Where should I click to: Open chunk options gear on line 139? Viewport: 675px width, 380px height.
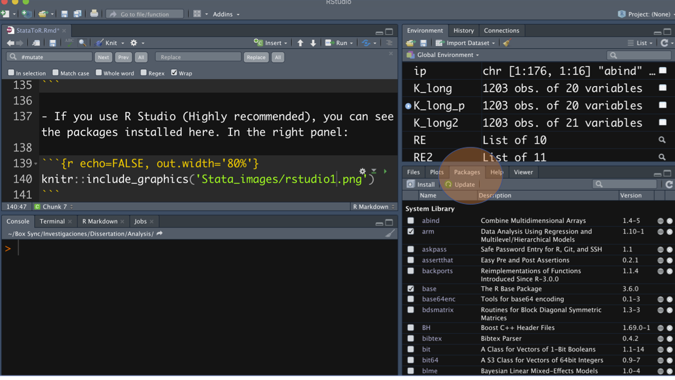pyautogui.click(x=362, y=171)
